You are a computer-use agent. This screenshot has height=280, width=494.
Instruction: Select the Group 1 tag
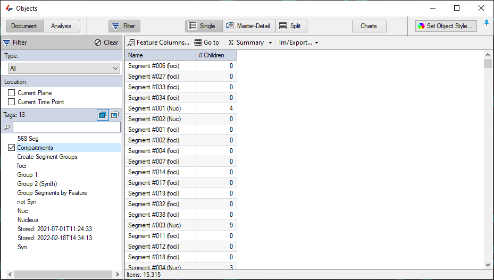tap(28, 175)
